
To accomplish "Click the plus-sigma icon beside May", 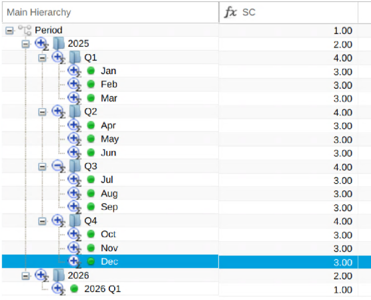I will [x=75, y=139].
